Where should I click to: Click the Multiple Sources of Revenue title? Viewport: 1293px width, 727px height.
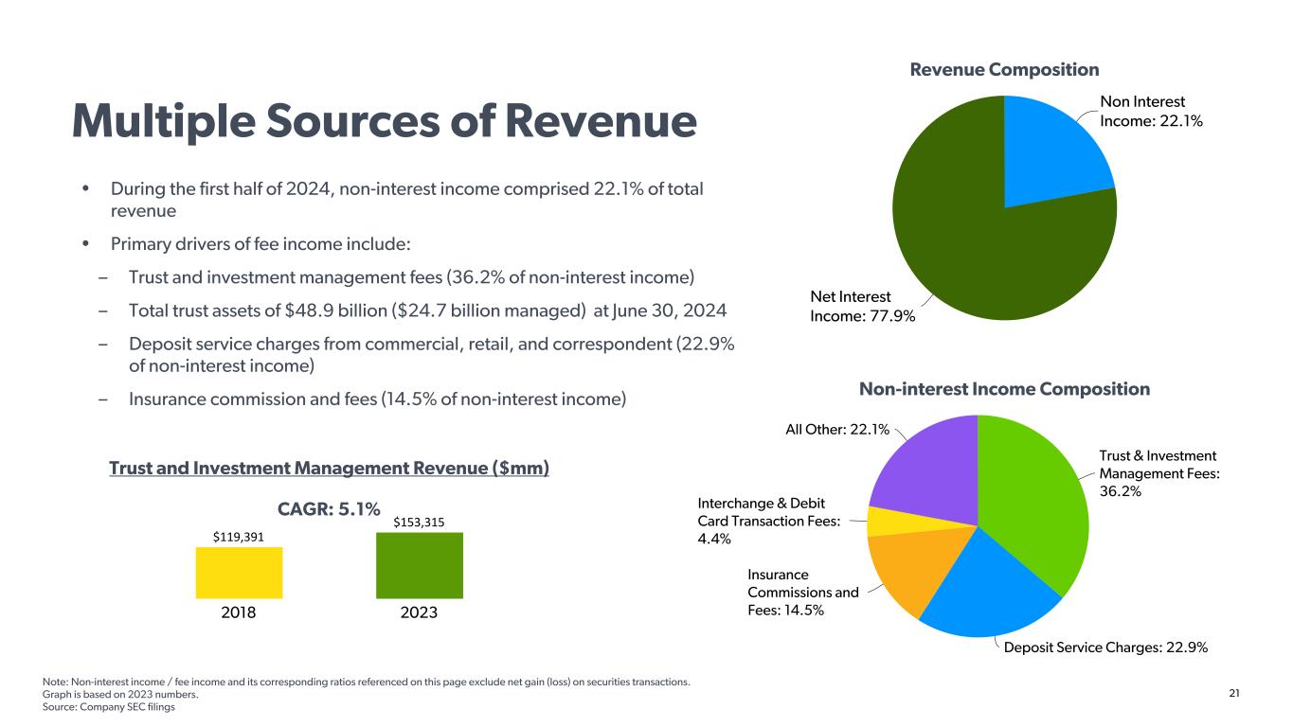point(384,120)
